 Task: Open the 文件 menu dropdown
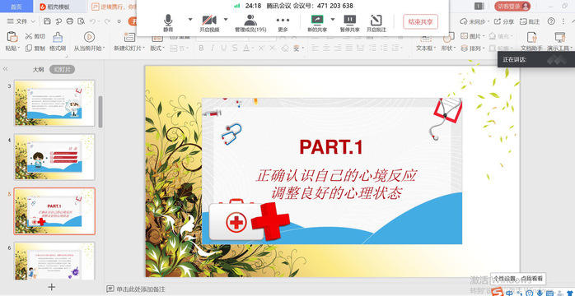click(21, 21)
